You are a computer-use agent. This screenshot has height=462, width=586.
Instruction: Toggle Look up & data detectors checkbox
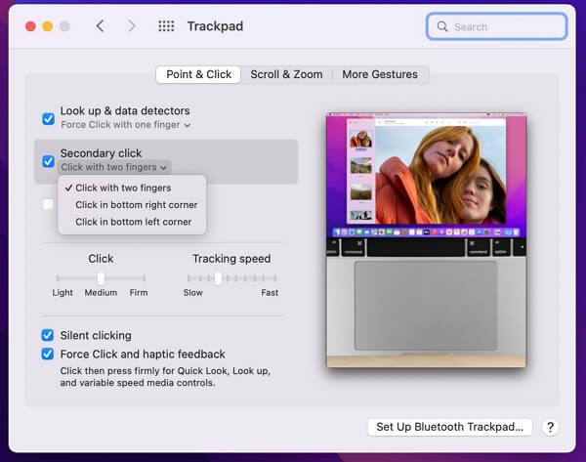(x=48, y=118)
